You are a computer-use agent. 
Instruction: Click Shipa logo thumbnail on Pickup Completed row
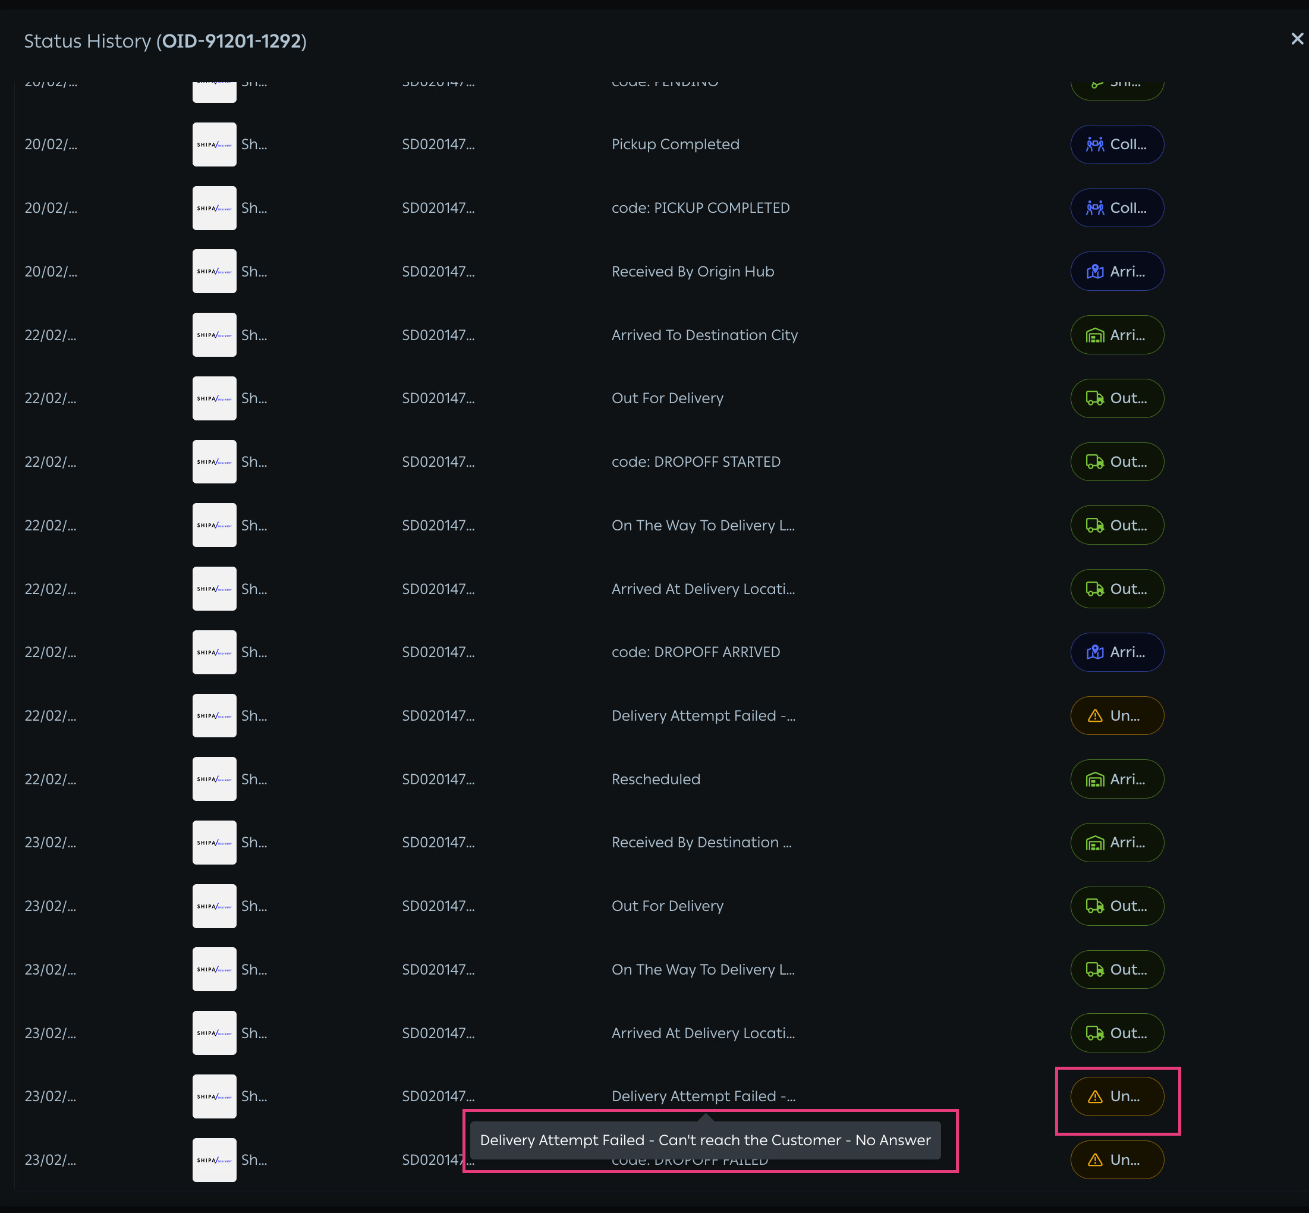point(214,144)
